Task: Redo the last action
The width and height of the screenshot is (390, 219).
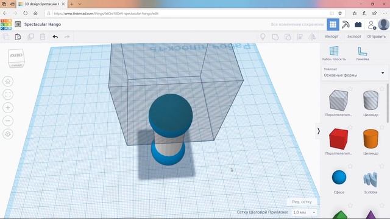Action: (x=67, y=36)
